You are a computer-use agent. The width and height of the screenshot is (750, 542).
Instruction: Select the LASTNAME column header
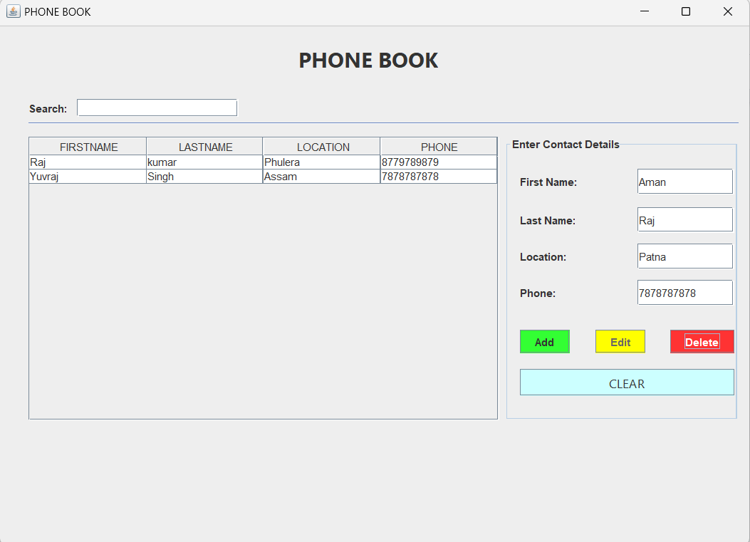[204, 147]
